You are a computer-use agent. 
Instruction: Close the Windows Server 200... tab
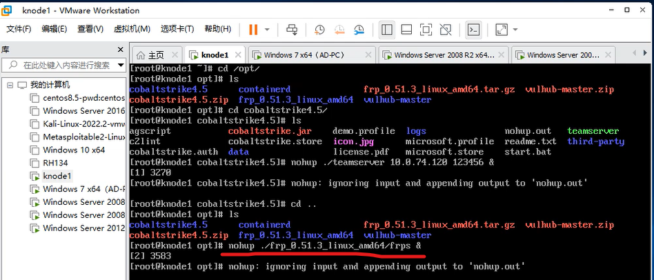(608, 55)
